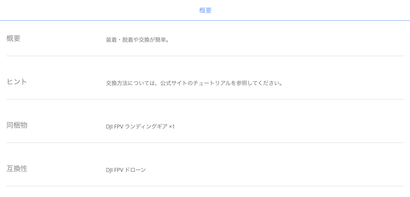
Task: Click the ヒント row label
Action: 17,82
